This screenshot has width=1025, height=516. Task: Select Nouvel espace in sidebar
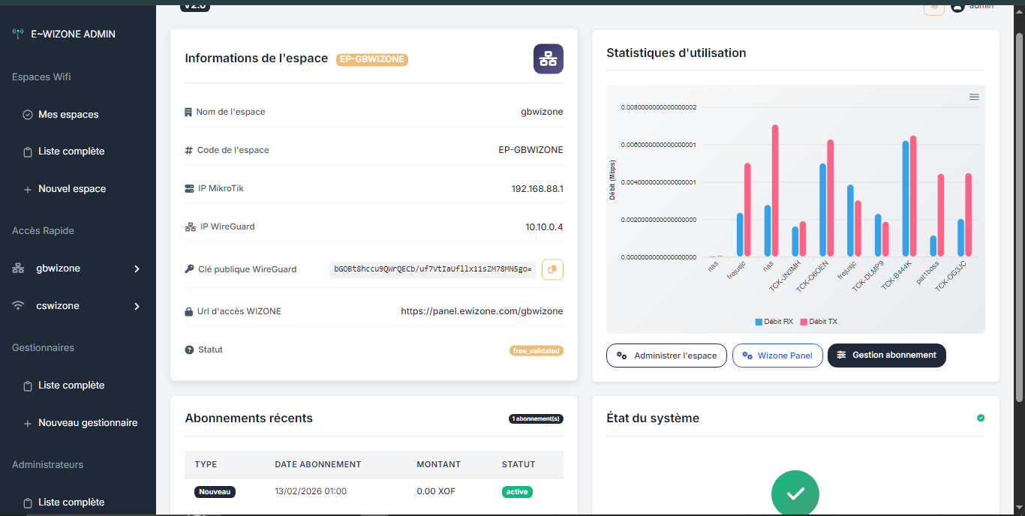pos(72,189)
